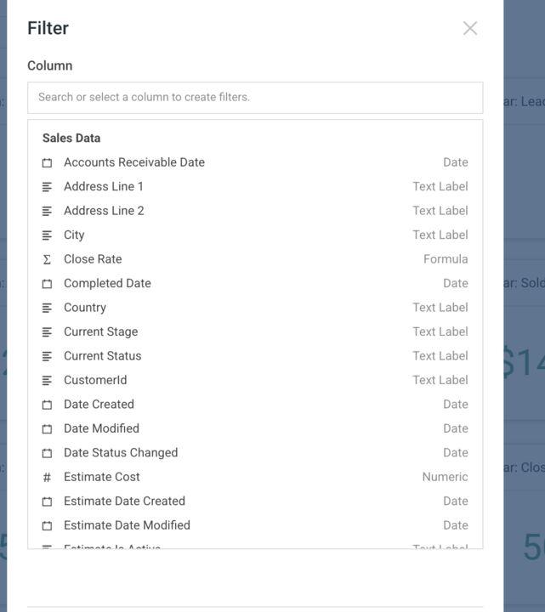The width and height of the screenshot is (545, 612).
Task: Select the Estimate Date Created column
Action: pos(124,501)
